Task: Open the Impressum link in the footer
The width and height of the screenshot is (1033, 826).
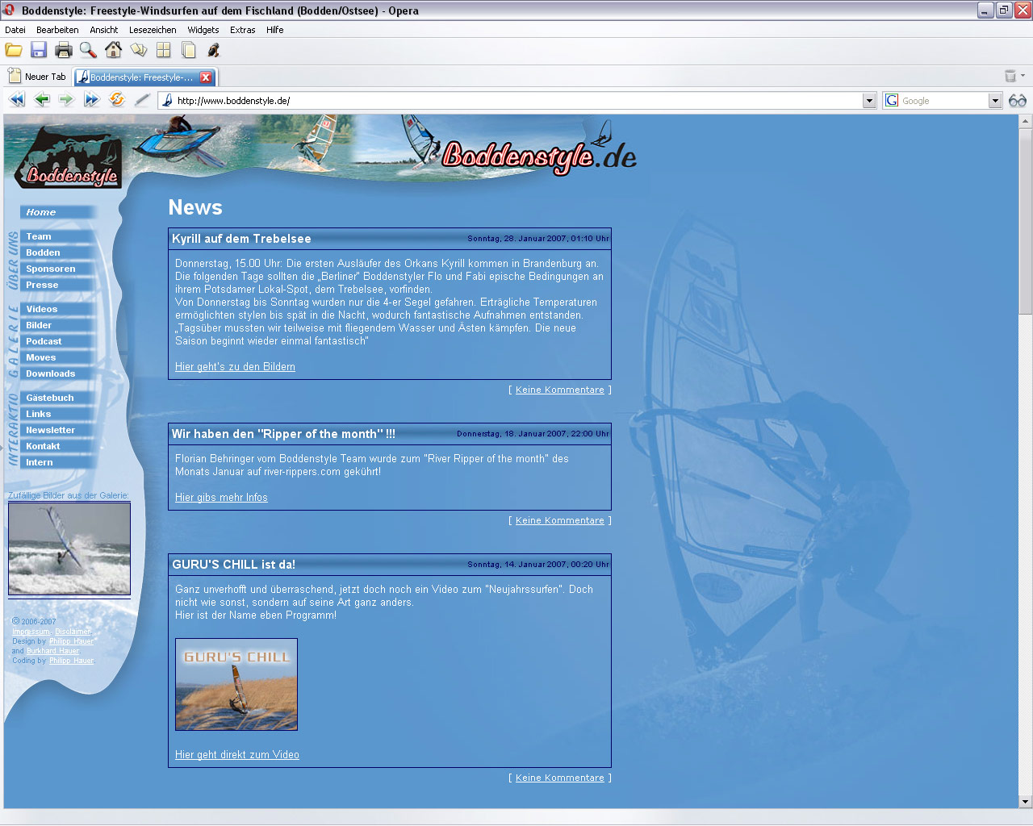Action: coord(31,632)
